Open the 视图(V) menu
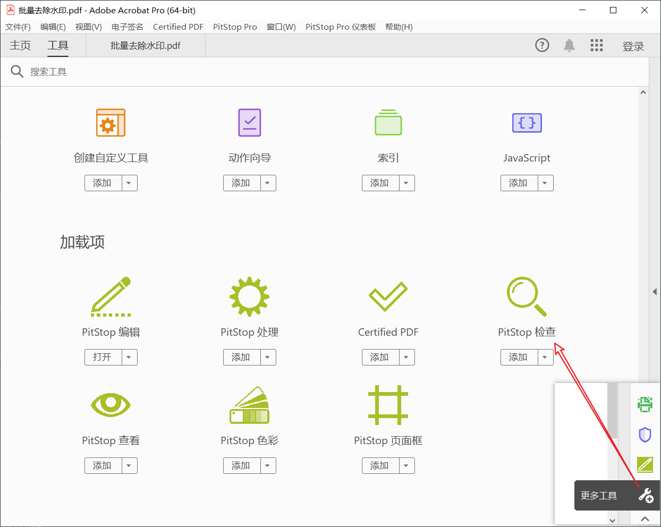The height and width of the screenshot is (527, 661). point(88,27)
